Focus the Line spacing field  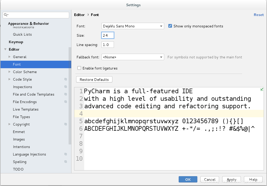tap(108, 45)
